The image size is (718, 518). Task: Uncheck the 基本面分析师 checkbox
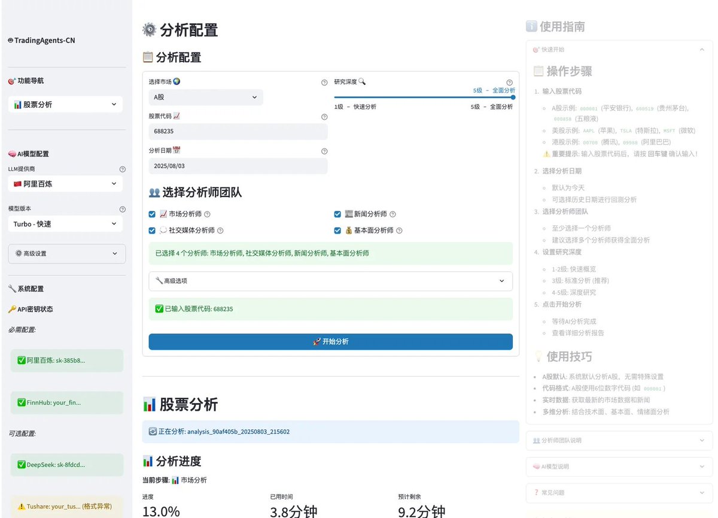click(x=337, y=230)
